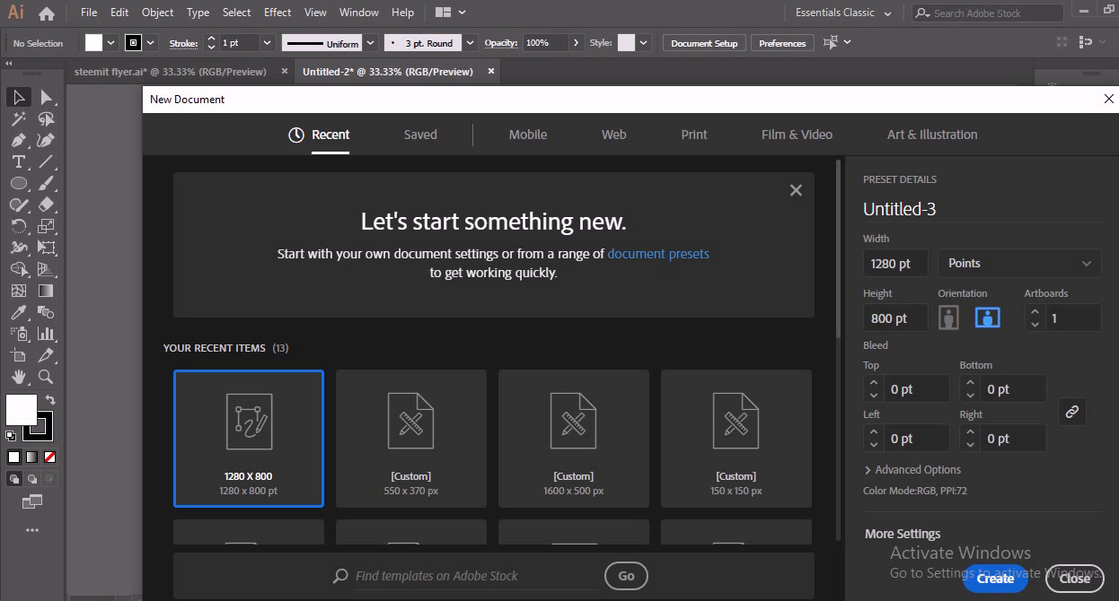Go to the Illustrator Home screen icon

click(x=47, y=13)
